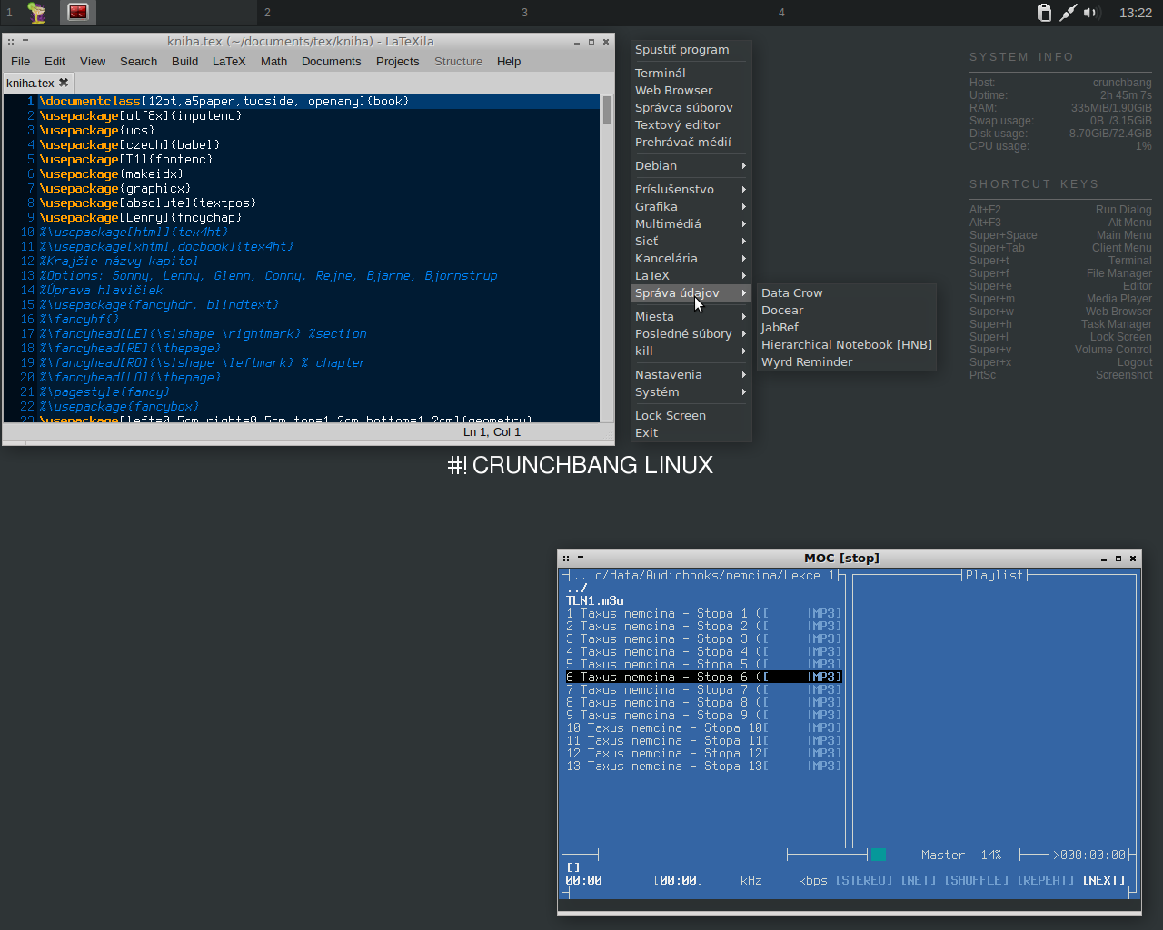Expand the Posledné súbory submenu

coord(691,334)
